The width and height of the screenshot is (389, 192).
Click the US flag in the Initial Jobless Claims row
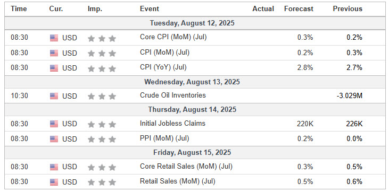[54, 124]
